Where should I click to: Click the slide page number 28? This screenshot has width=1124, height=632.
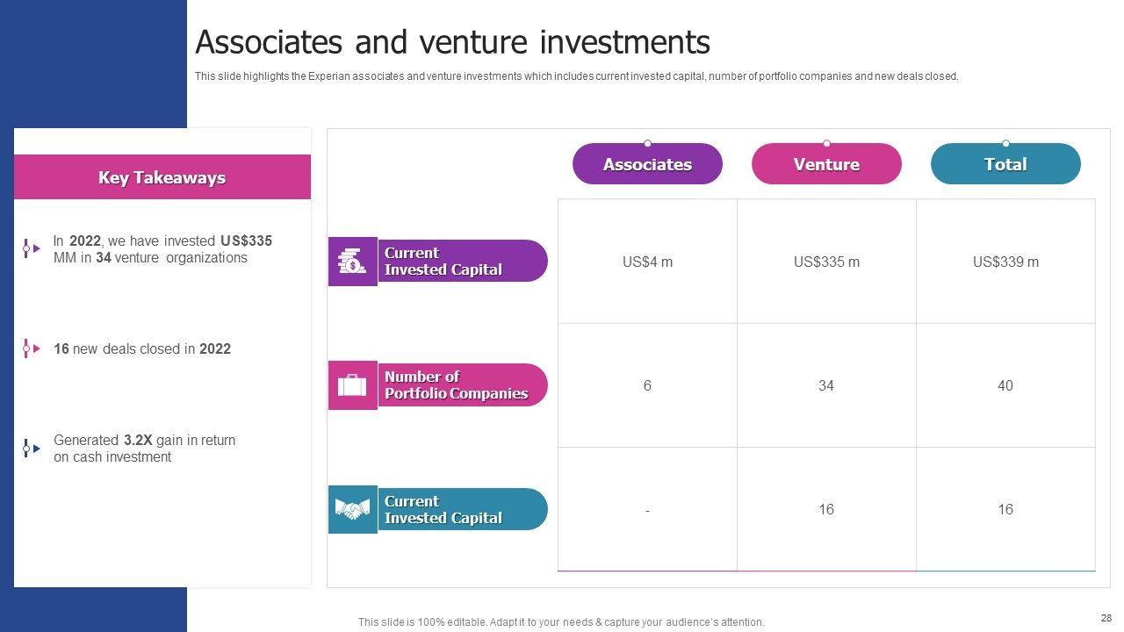tap(1105, 618)
